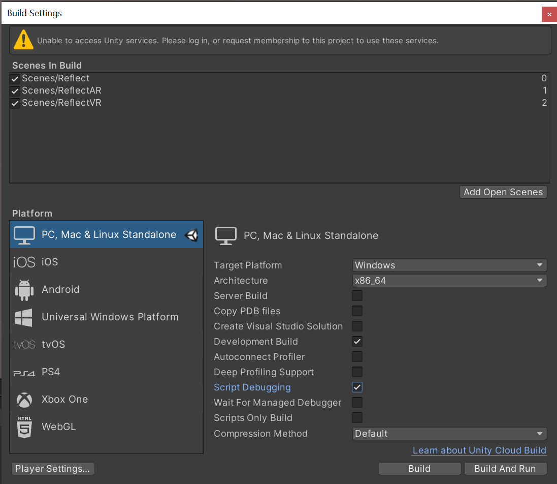This screenshot has height=484, width=557.
Task: Click the Add Open Scenes button
Action: pos(503,192)
